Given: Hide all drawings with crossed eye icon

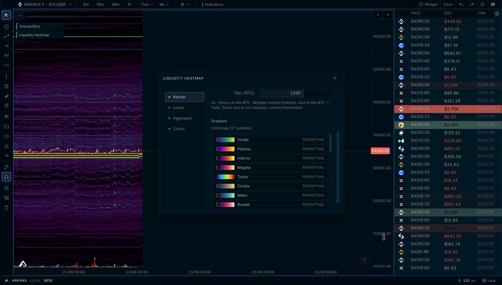Looking at the screenshot, I should click(x=6, y=198).
